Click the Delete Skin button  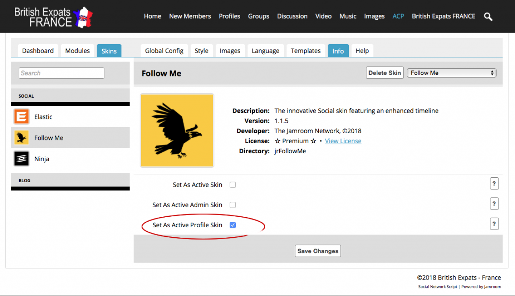pyautogui.click(x=385, y=73)
